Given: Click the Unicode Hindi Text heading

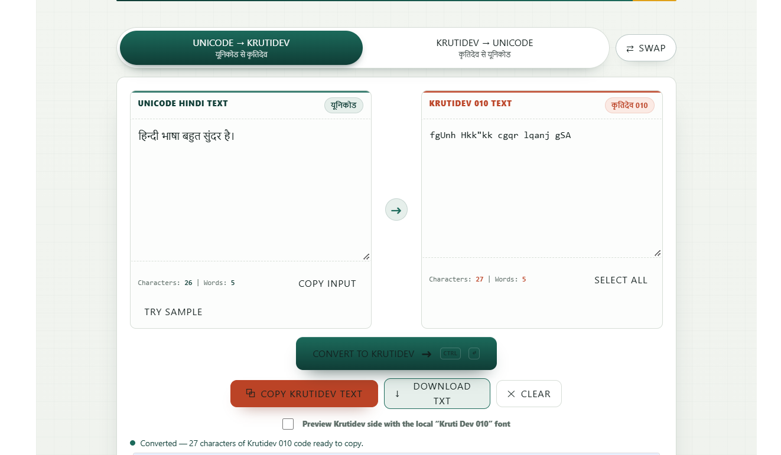Looking at the screenshot, I should pyautogui.click(x=183, y=103).
